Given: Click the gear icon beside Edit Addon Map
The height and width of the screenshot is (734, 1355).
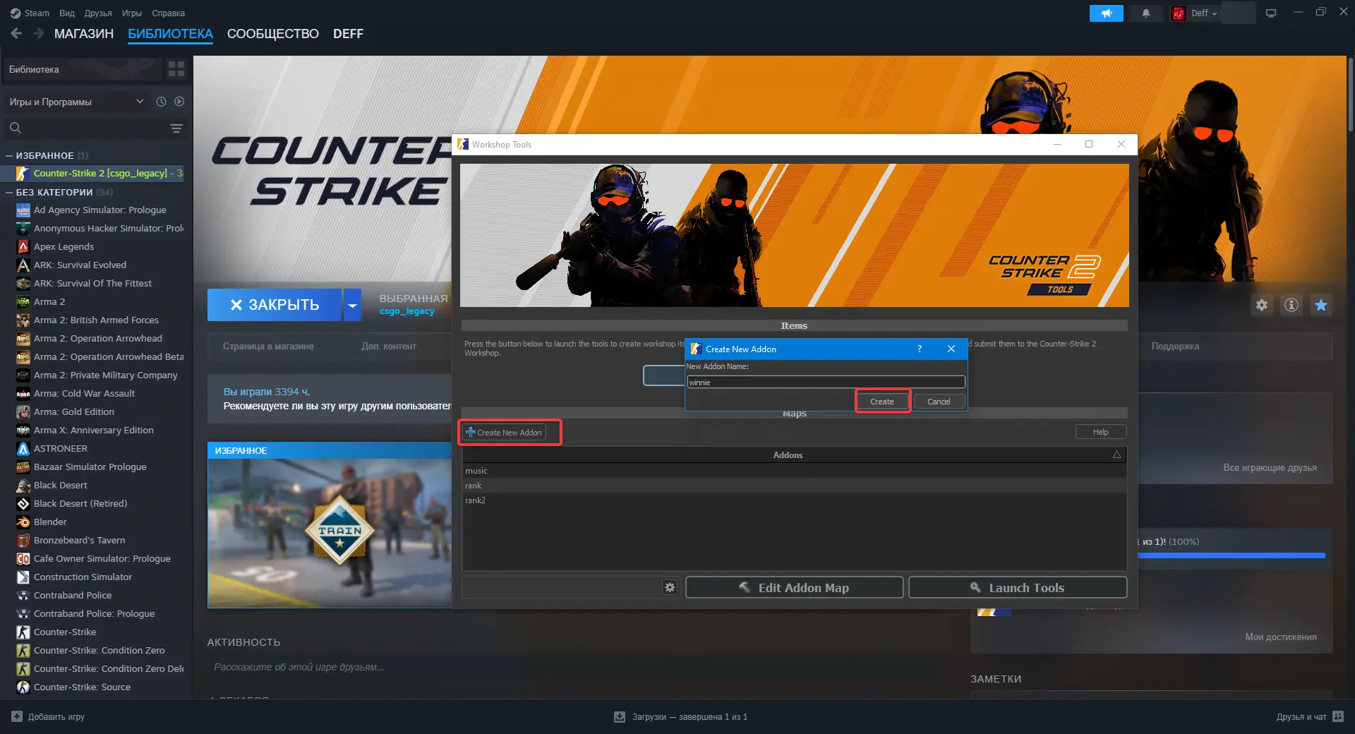Looking at the screenshot, I should 670,587.
